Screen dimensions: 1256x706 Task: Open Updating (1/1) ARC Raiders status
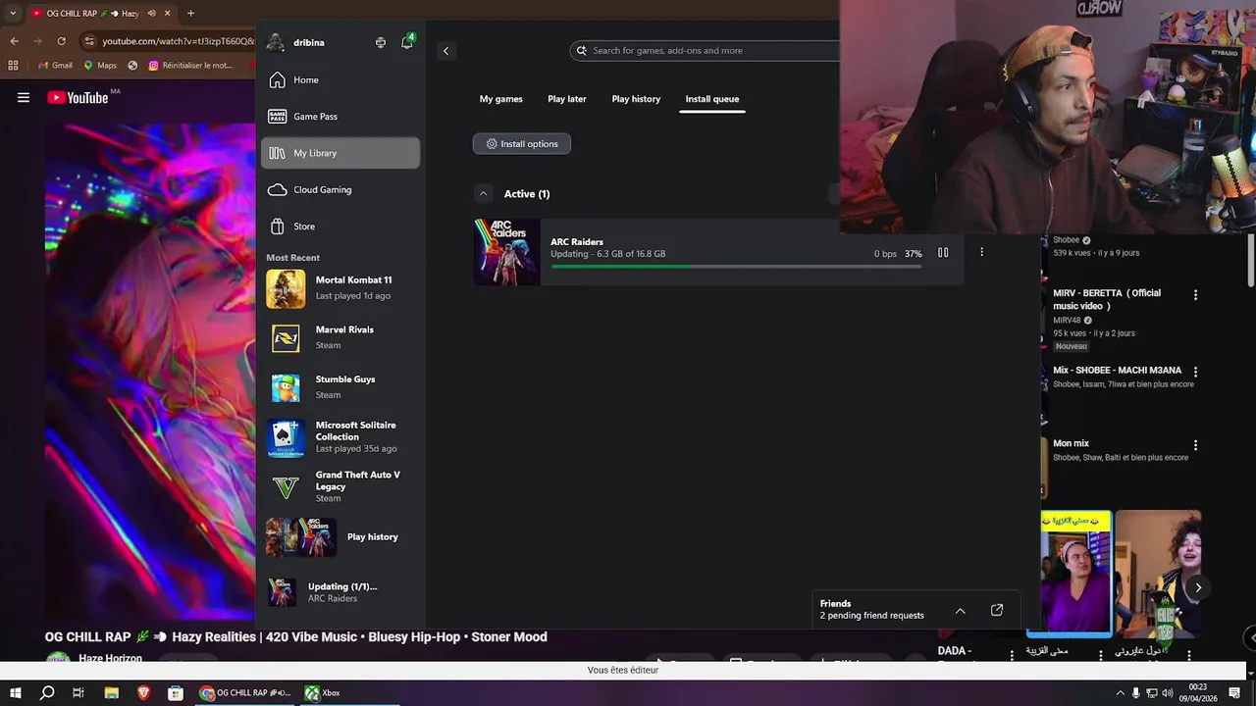[x=340, y=592]
